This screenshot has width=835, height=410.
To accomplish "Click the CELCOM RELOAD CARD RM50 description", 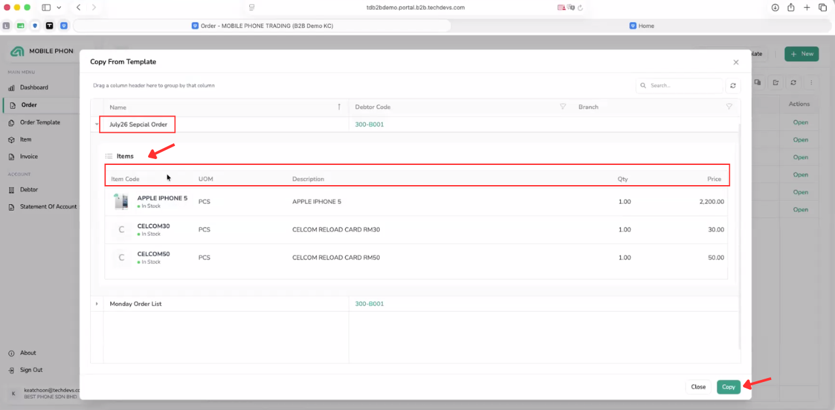I will tap(336, 257).
